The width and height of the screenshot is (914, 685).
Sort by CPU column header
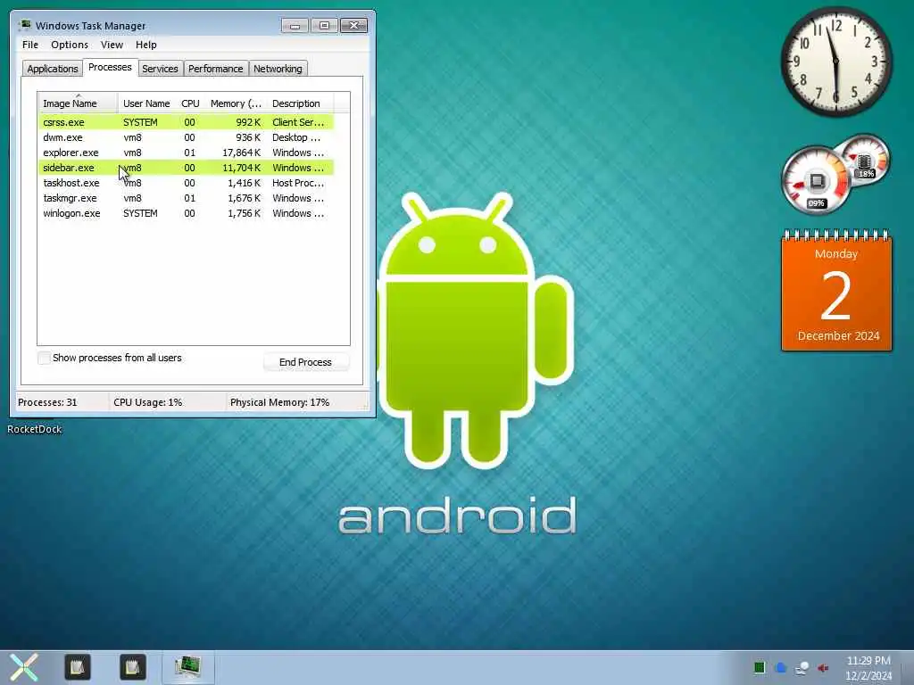190,103
